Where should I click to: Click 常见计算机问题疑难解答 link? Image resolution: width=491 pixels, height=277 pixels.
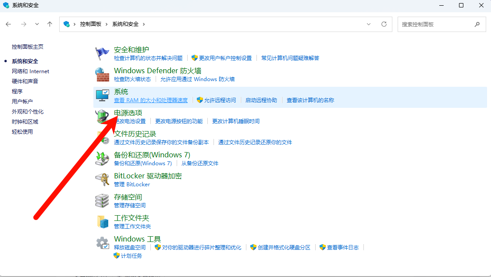290,58
